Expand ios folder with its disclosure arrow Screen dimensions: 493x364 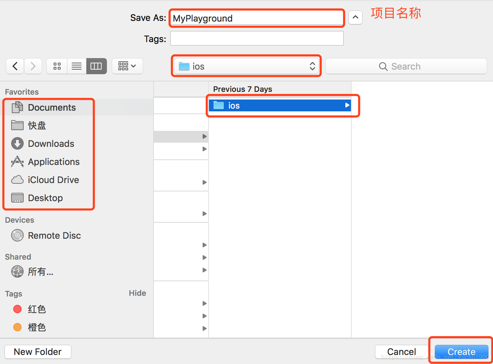click(x=347, y=105)
